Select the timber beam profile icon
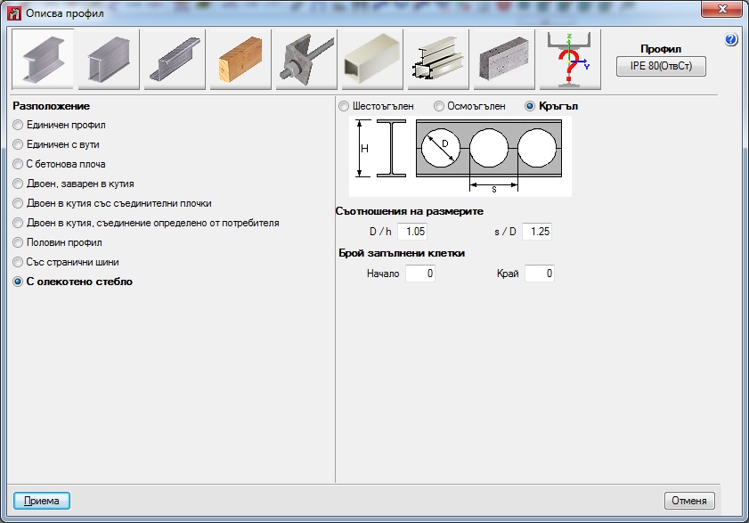This screenshot has width=749, height=523. [x=240, y=60]
